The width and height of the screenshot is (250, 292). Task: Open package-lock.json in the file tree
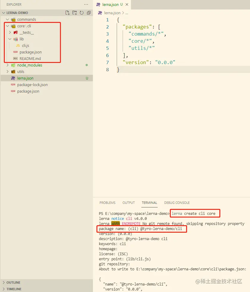[32, 85]
